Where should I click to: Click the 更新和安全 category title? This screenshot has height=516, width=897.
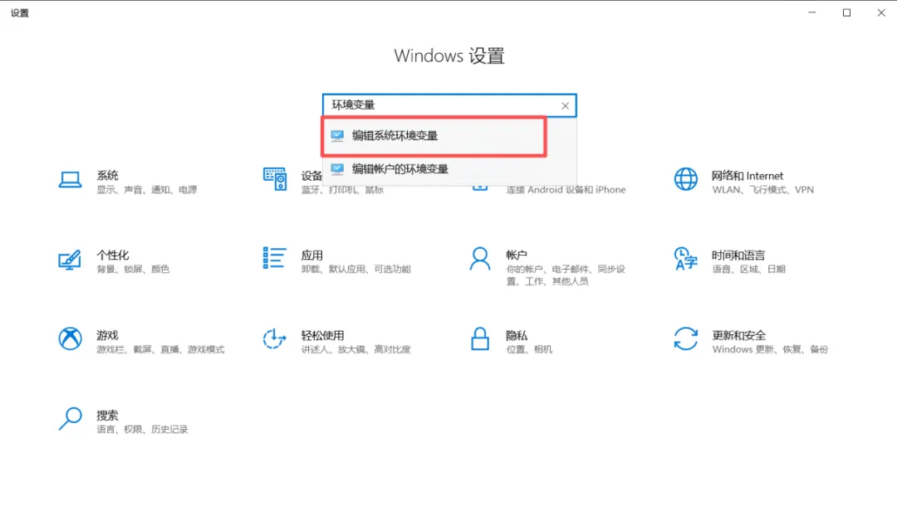click(738, 335)
